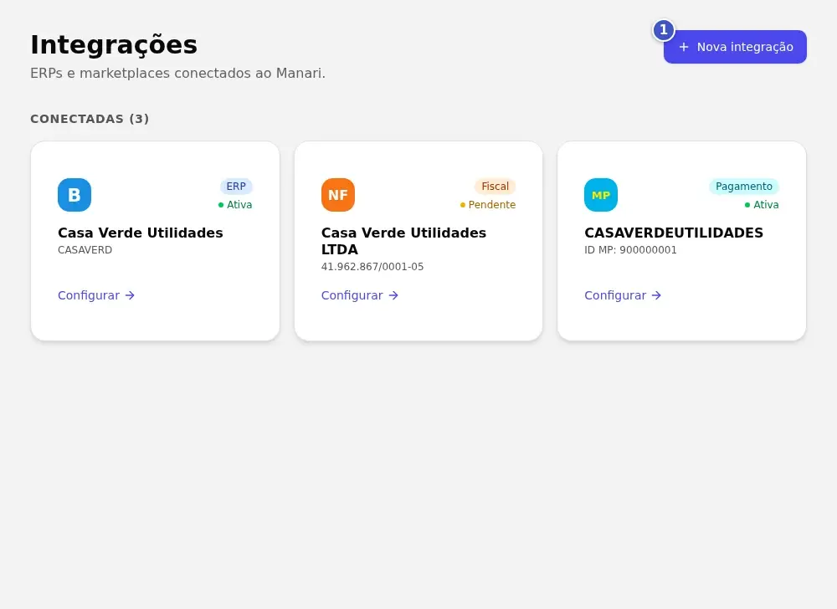Select the ID MP: 900000001 text
Viewport: 837px width, 609px height.
point(630,250)
